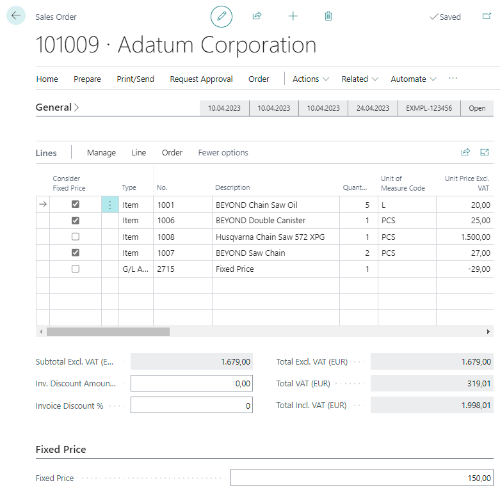Viewport: 500px width, 497px height.
Task: Click the pencil edit icon
Action: tap(222, 17)
